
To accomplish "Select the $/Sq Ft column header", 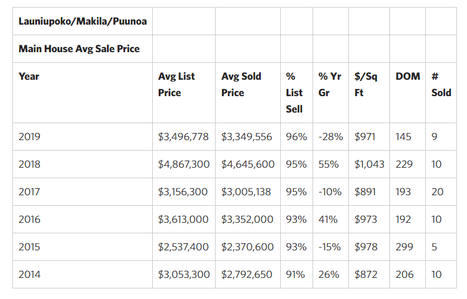I will (x=366, y=84).
